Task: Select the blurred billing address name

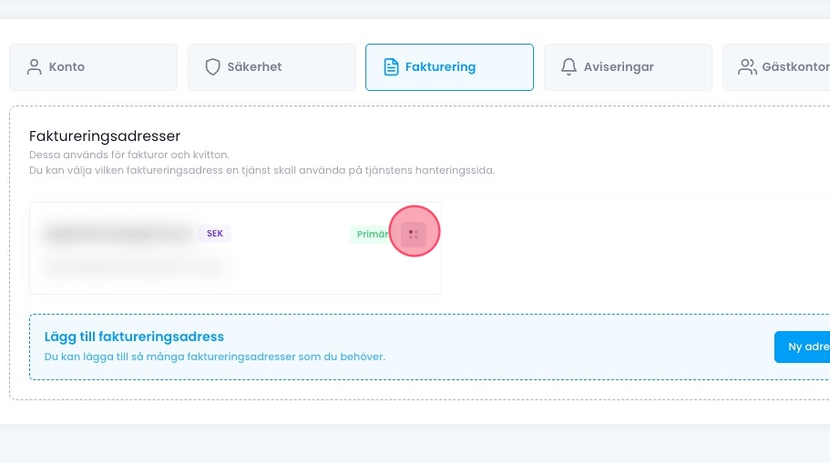Action: 118,234
